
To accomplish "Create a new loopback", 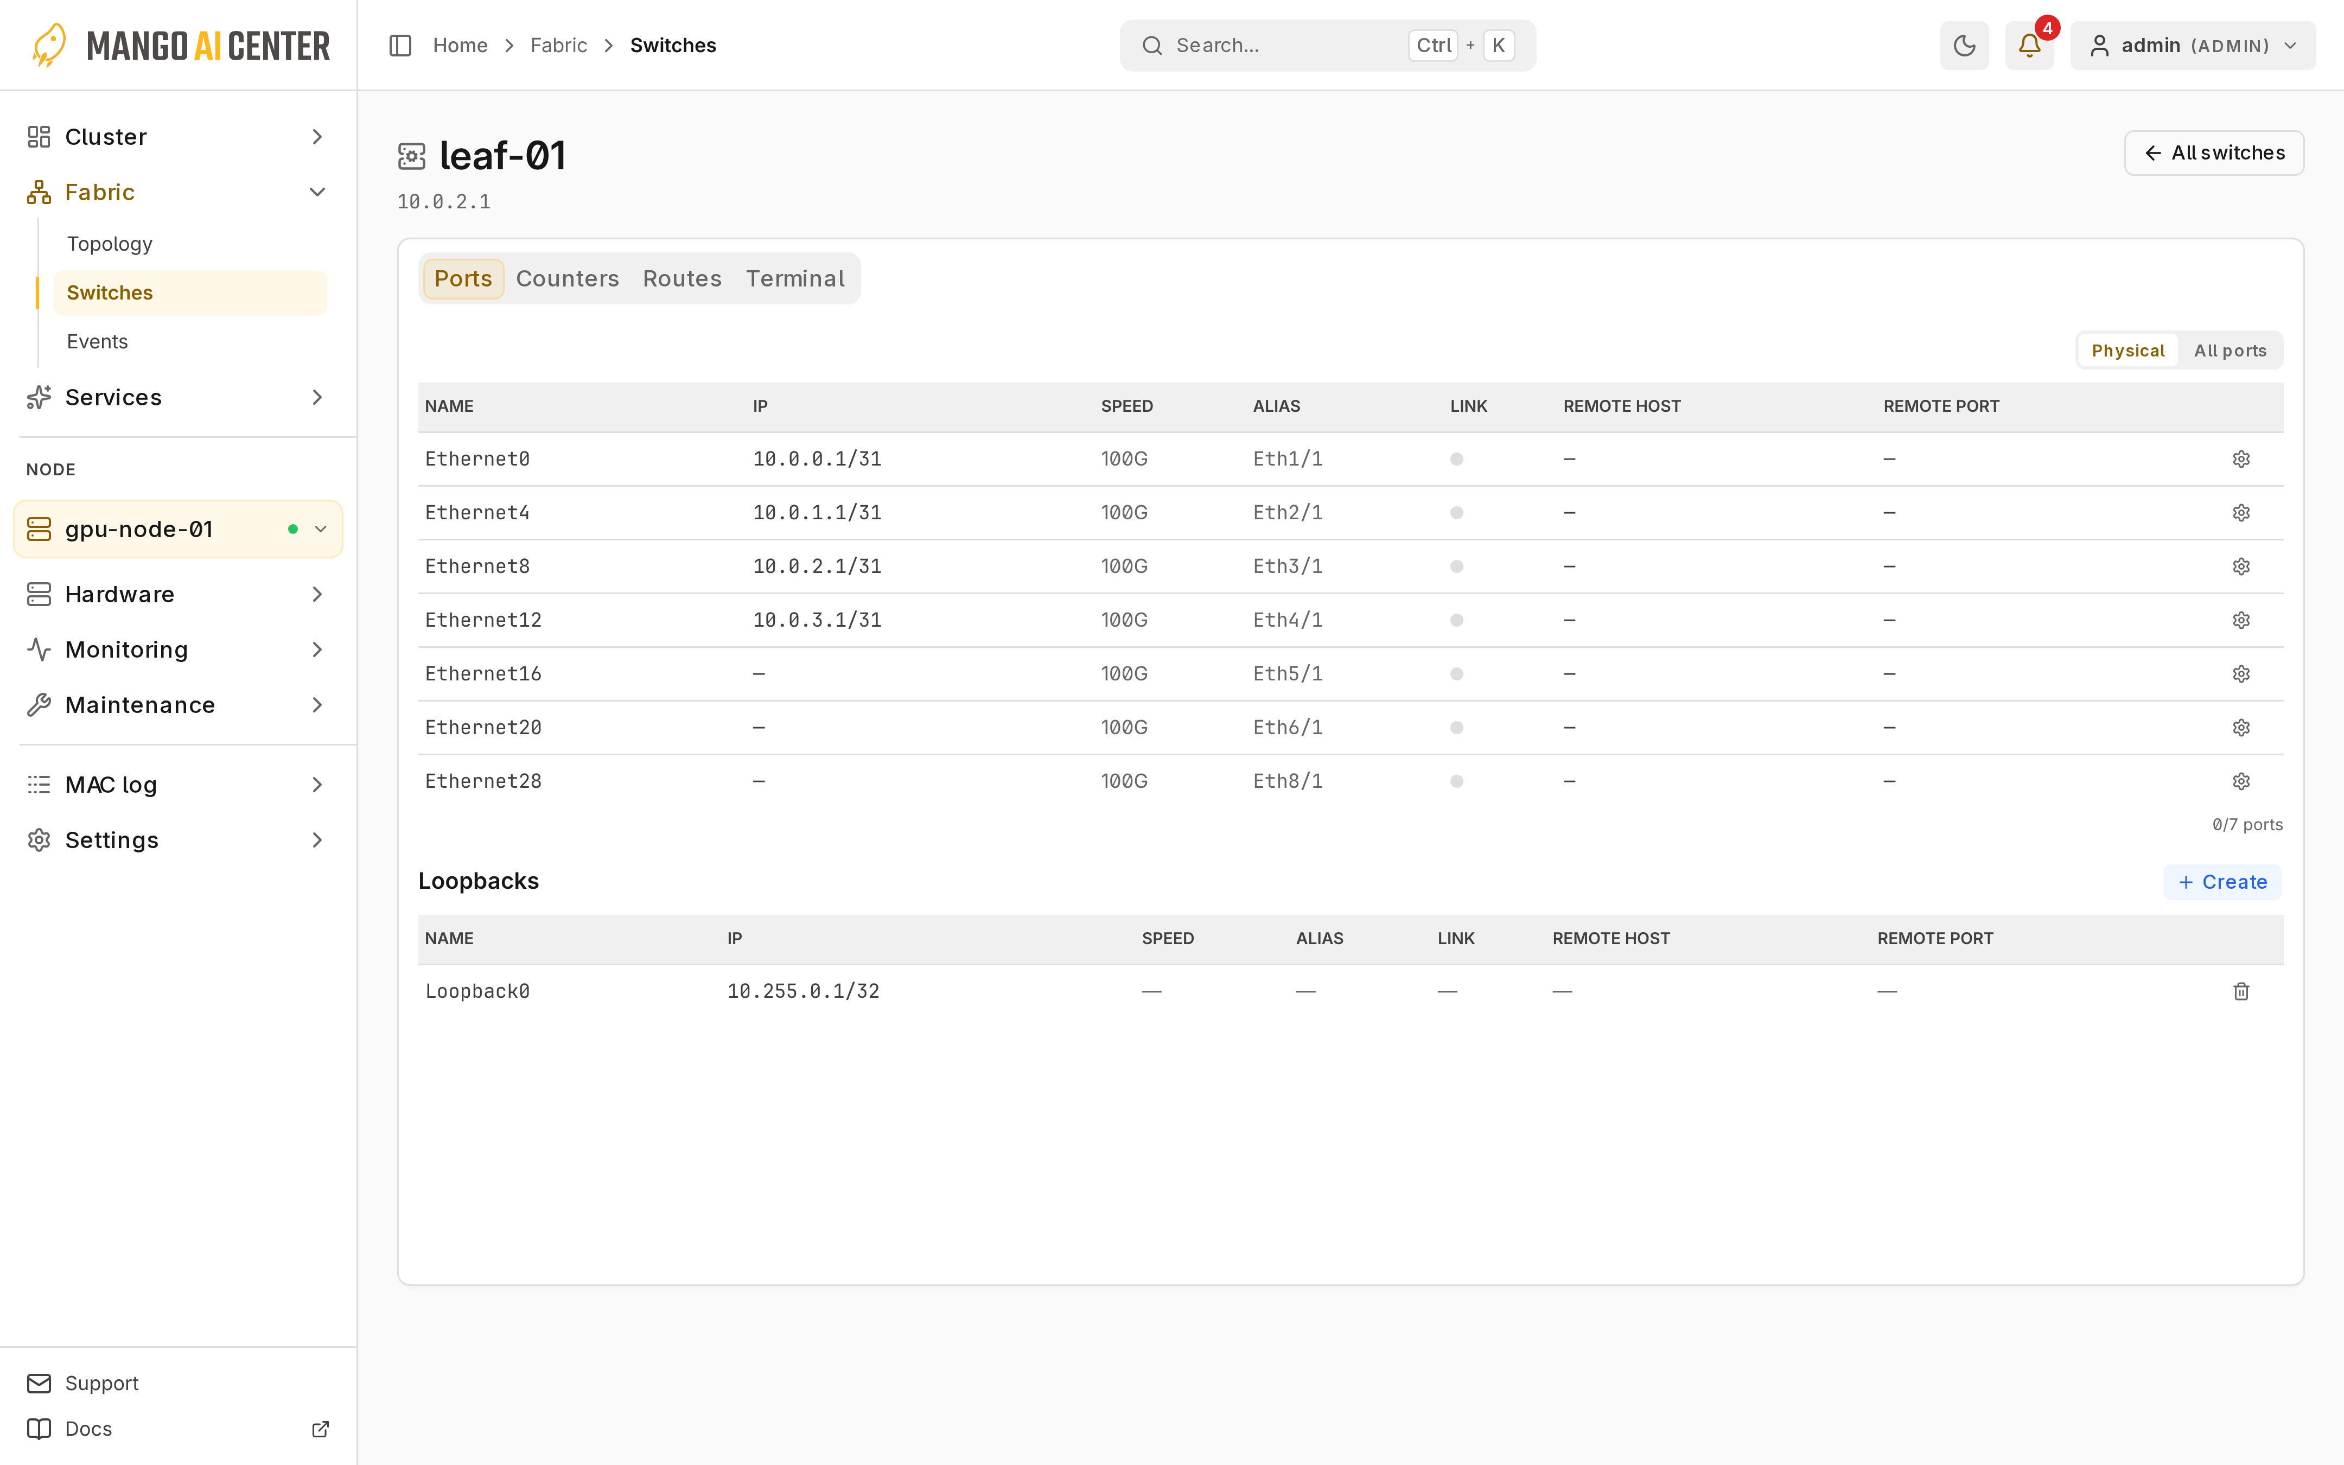I will pyautogui.click(x=2223, y=882).
